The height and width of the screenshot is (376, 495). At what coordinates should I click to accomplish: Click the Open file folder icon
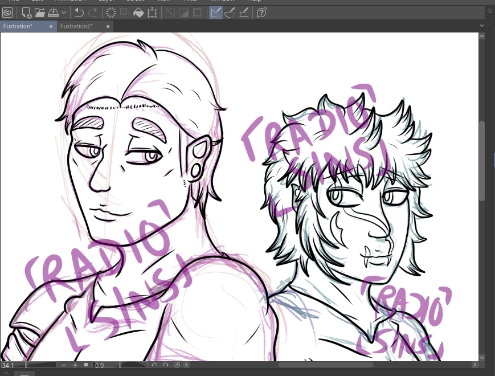point(39,12)
